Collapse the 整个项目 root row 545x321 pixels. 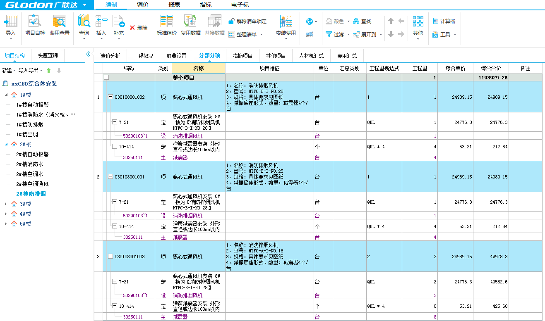click(106, 78)
